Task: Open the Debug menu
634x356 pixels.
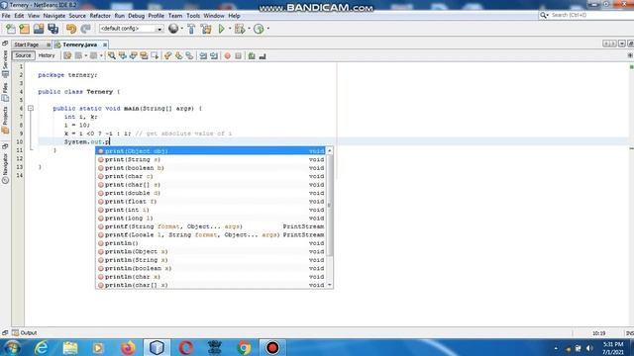Action: point(137,16)
